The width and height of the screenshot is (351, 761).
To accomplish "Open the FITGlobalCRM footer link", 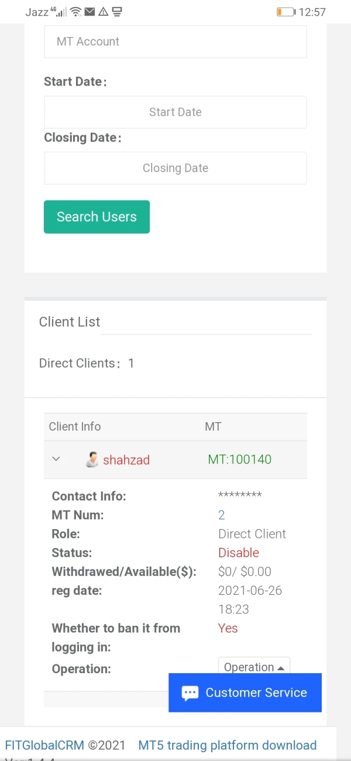I will pos(44,745).
